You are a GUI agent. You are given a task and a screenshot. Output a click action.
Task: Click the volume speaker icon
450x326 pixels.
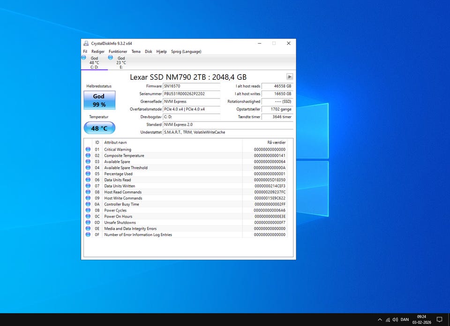coord(395,319)
